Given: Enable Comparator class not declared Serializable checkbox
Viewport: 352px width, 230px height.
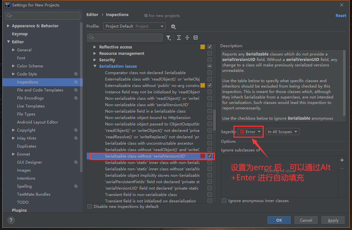Looking at the screenshot, I should click(210, 72).
